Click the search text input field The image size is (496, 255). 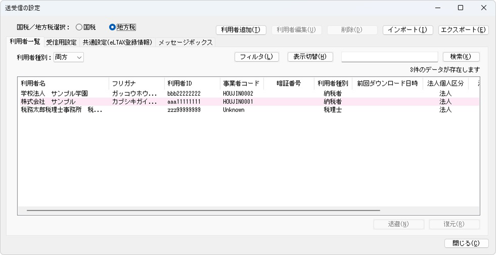pyautogui.click(x=389, y=57)
